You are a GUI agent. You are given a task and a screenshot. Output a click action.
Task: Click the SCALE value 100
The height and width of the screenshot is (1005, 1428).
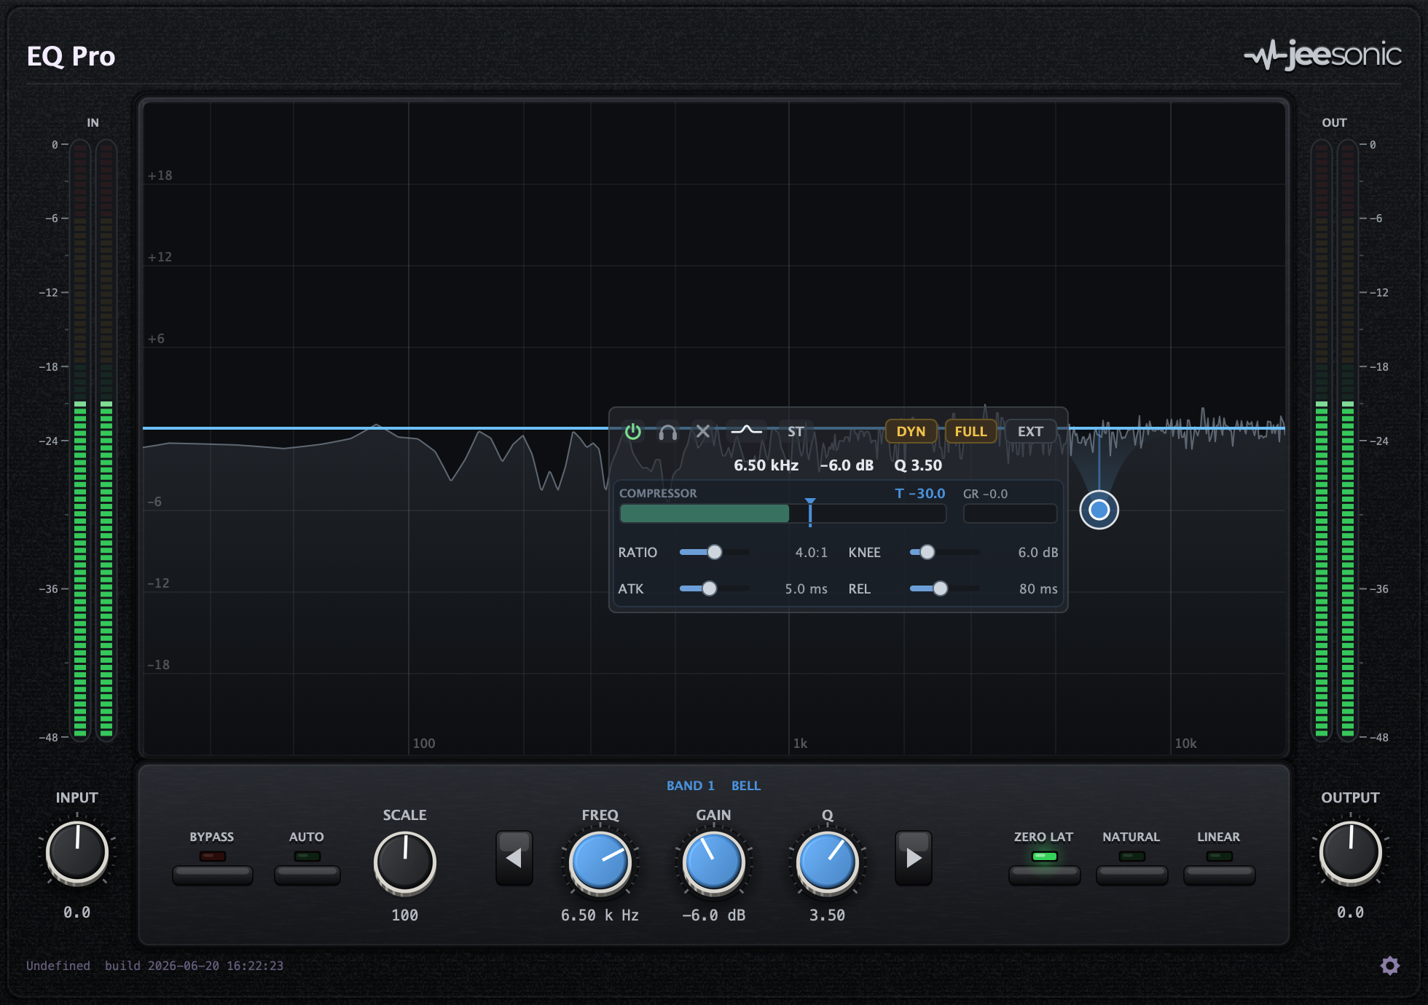click(405, 915)
